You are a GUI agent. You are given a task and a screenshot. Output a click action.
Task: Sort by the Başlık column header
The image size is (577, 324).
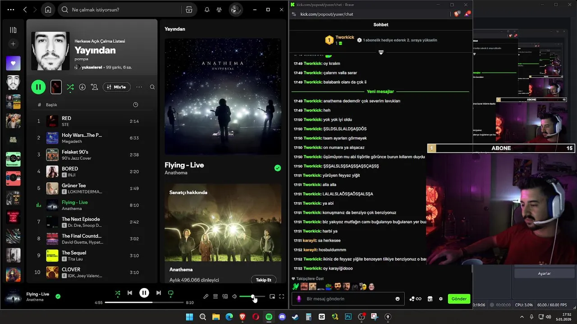coord(51,105)
